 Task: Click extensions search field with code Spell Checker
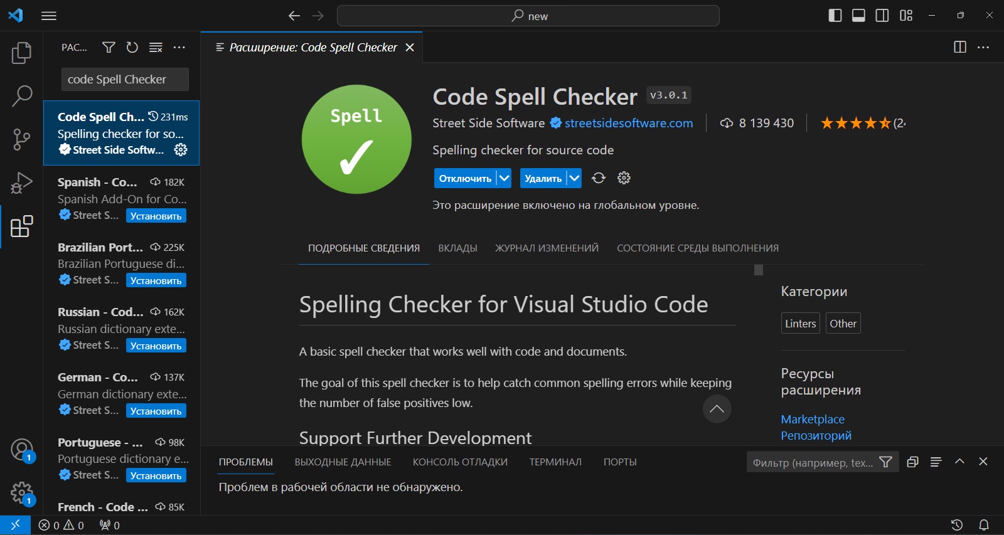[125, 80]
